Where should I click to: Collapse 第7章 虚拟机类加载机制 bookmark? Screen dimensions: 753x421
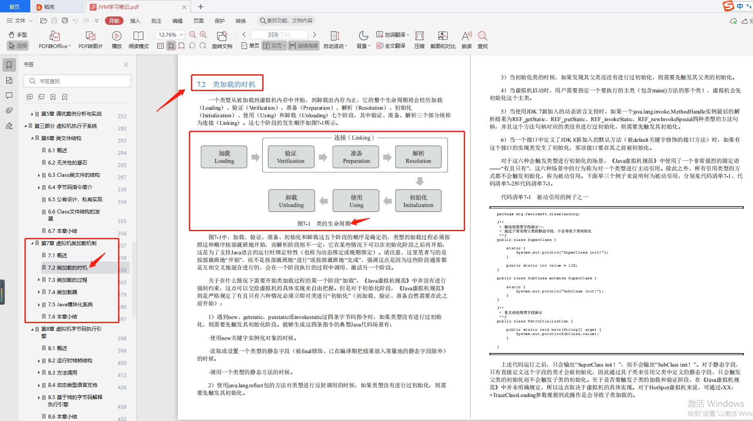(32, 243)
